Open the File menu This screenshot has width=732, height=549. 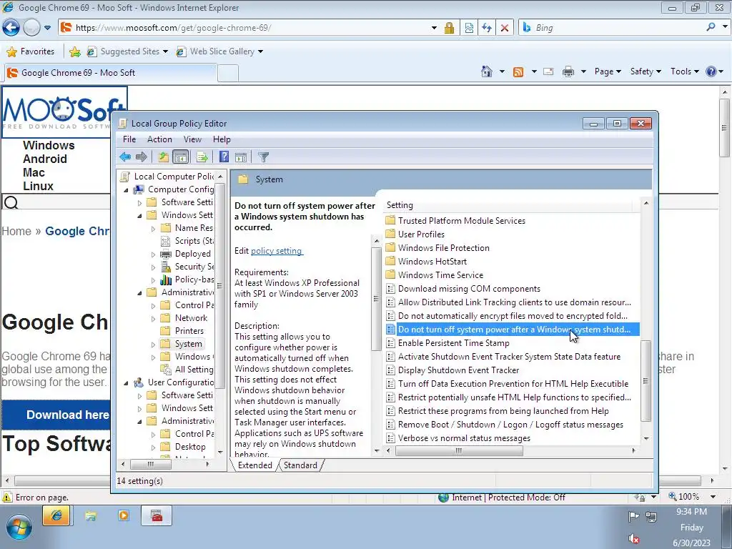coord(129,139)
